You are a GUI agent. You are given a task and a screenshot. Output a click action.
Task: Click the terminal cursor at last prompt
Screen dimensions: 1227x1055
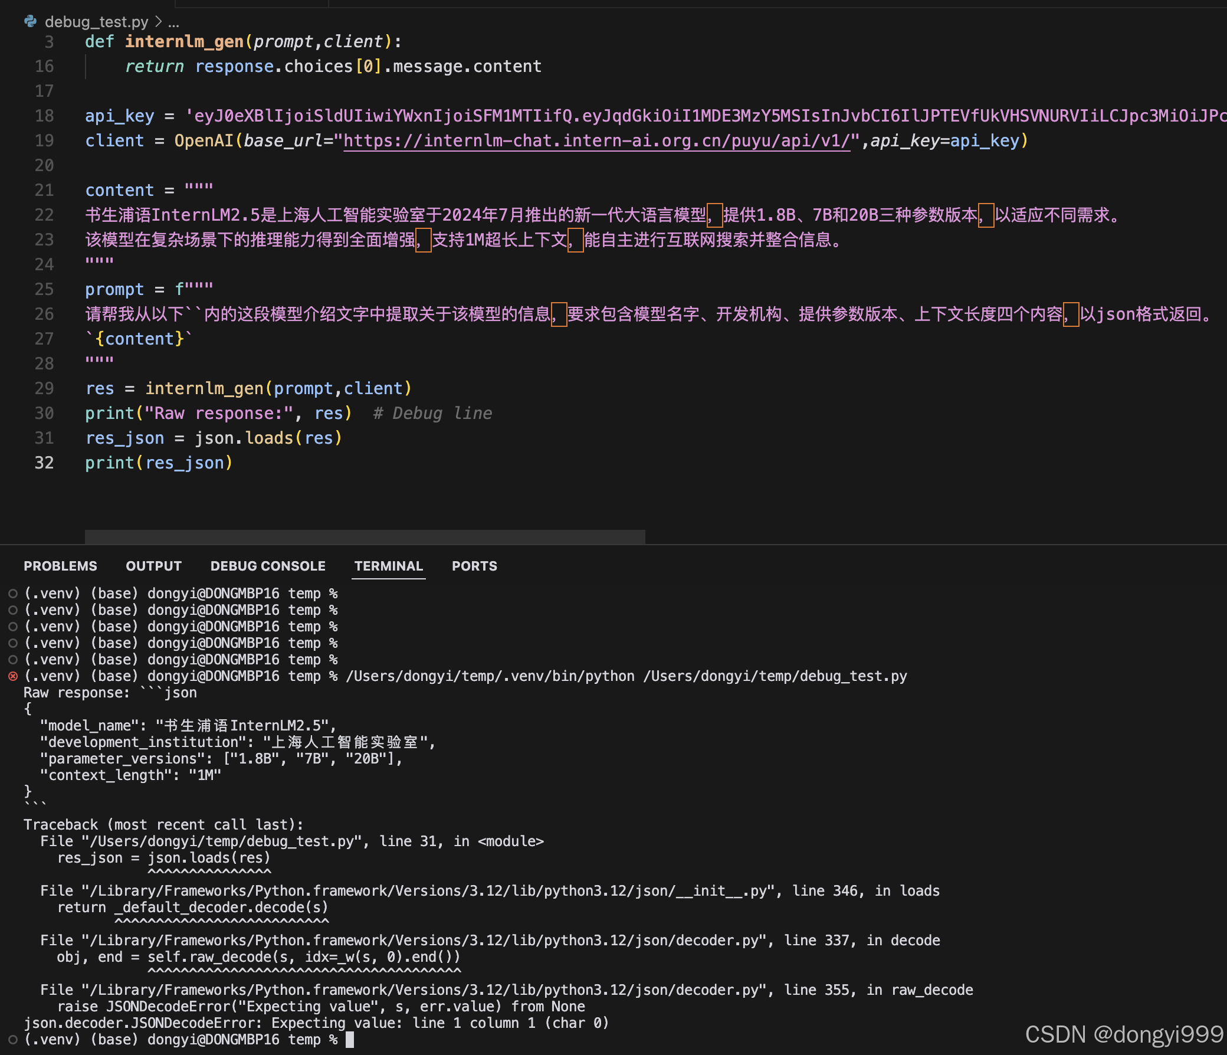point(349,1040)
